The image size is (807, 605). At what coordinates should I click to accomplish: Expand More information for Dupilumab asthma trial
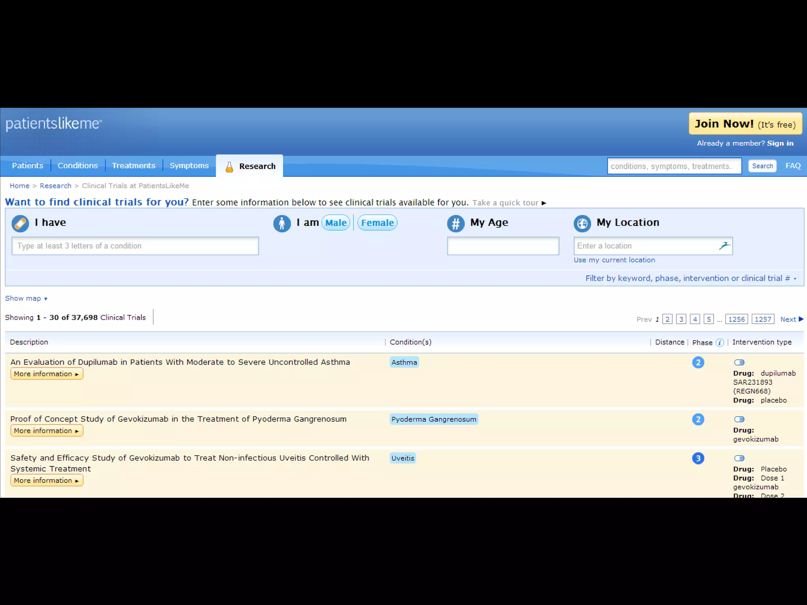pyautogui.click(x=46, y=374)
